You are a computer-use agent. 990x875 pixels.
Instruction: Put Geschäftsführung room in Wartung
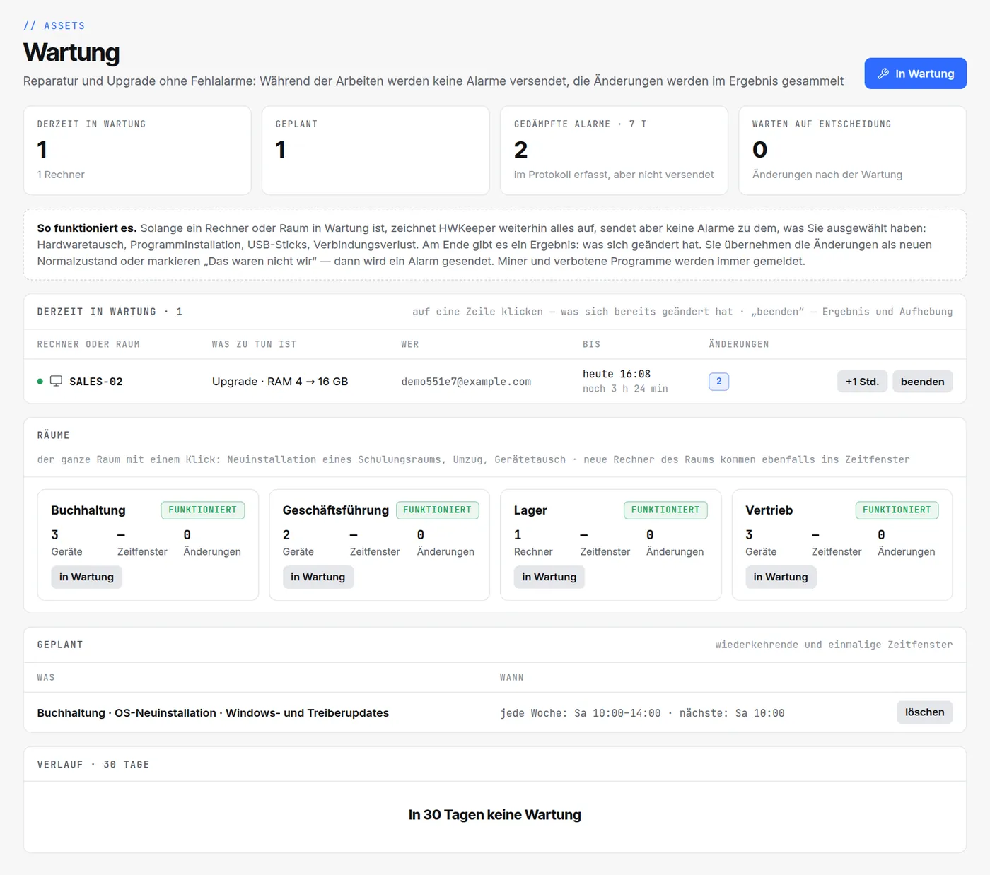[318, 577]
